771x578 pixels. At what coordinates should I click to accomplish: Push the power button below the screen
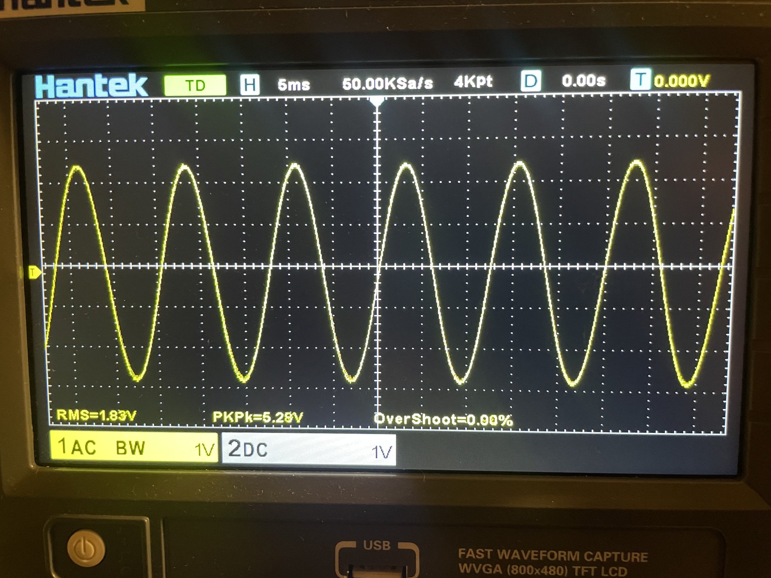86,548
